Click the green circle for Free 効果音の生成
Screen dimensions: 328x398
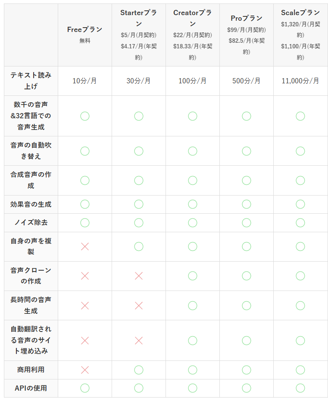coord(85,204)
